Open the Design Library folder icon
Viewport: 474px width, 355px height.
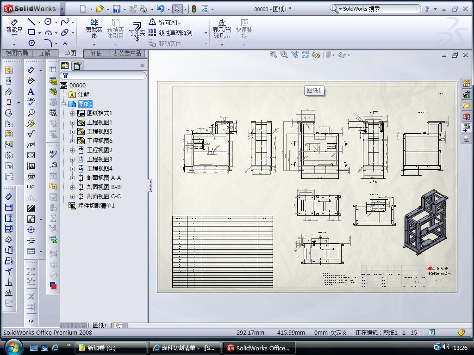(x=466, y=105)
